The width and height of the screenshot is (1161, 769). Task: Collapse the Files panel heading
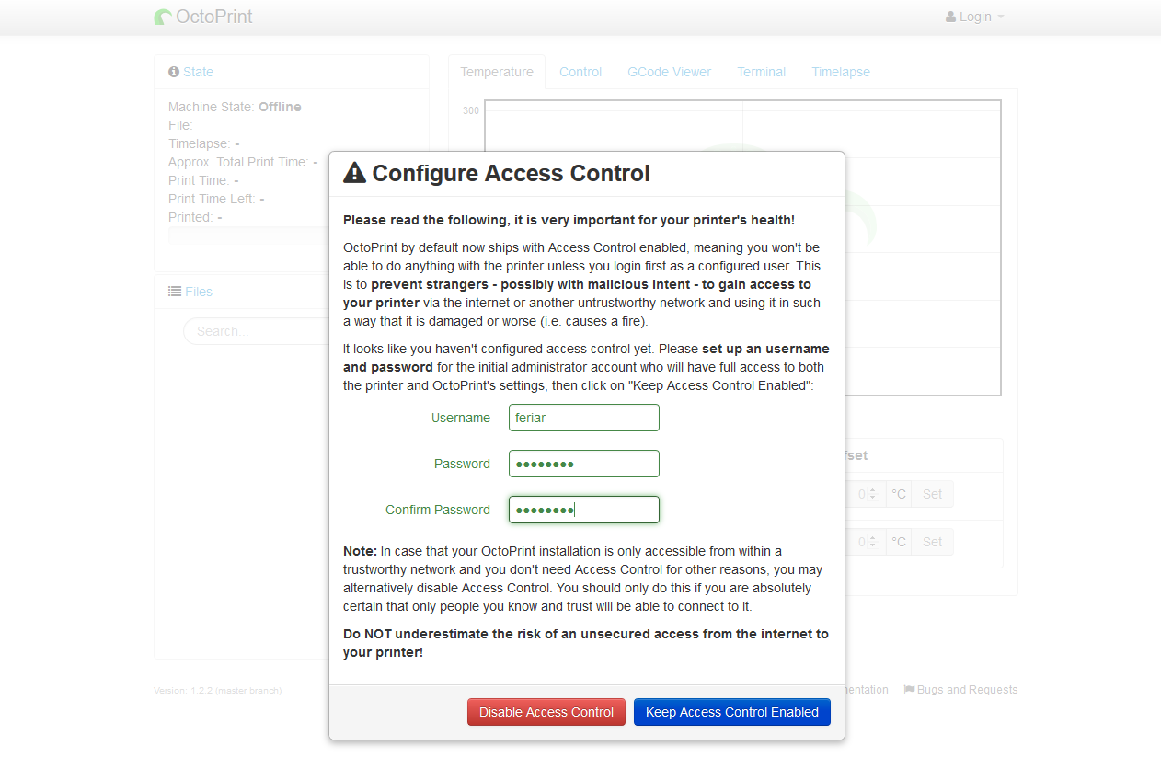[x=199, y=292]
